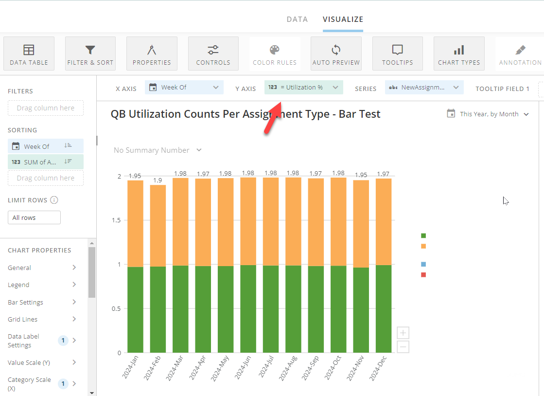Viewport: 544px width, 396px height.
Task: Click the Sorting drag column box
Action: pos(45,178)
